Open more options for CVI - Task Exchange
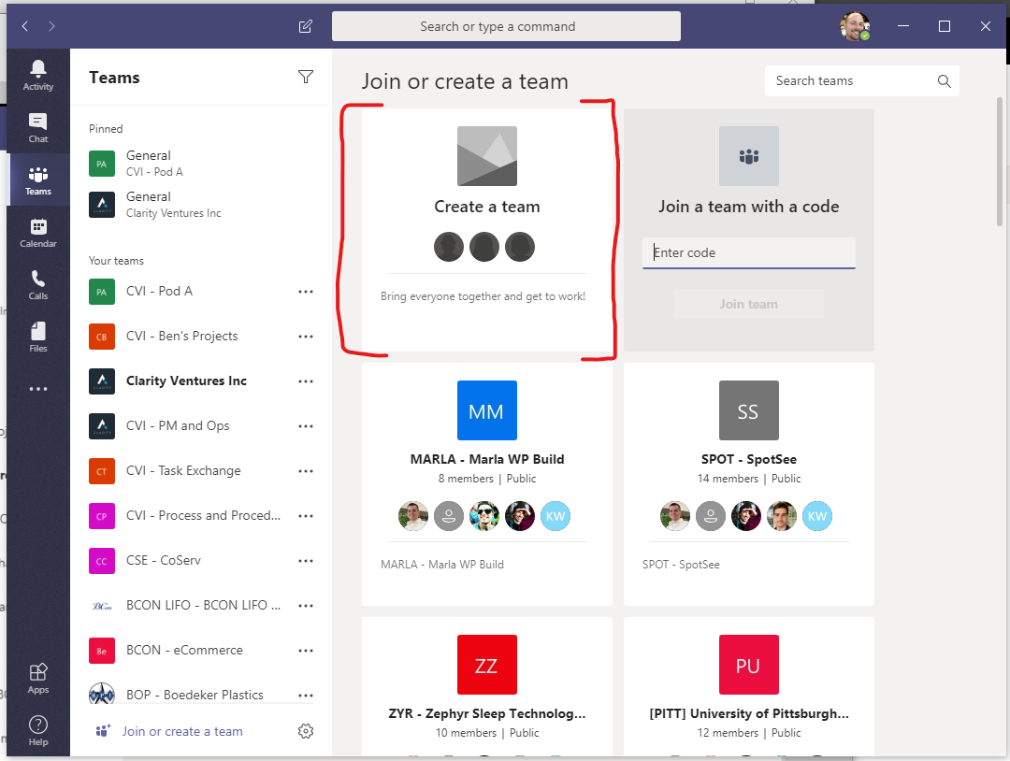The height and width of the screenshot is (761, 1010). pos(306,471)
